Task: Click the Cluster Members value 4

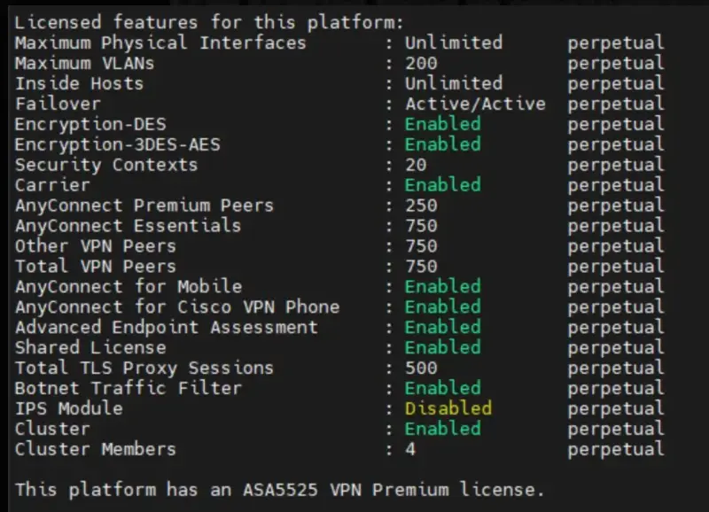Action: 410,449
